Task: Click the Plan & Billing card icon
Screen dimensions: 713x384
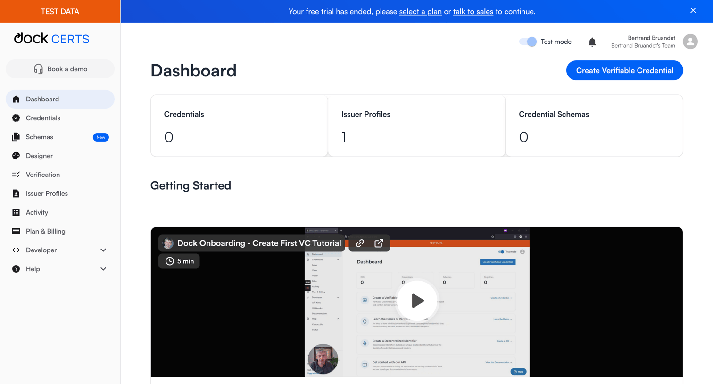Action: tap(16, 231)
